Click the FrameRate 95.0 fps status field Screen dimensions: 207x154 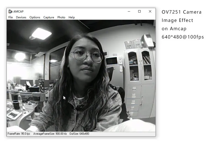point(19,134)
